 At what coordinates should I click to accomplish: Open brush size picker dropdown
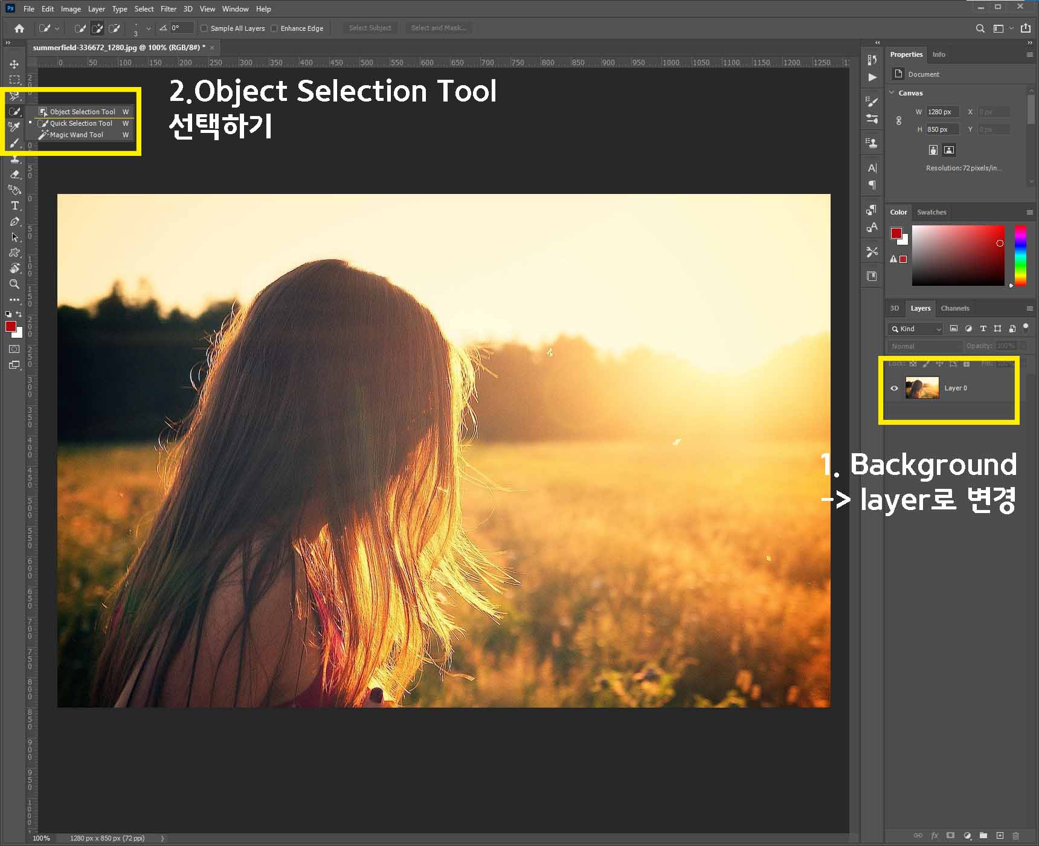pyautogui.click(x=149, y=28)
